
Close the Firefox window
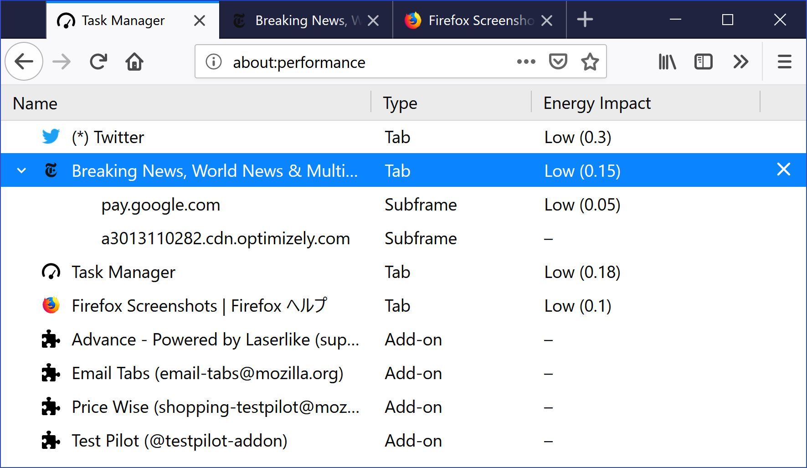pos(780,20)
